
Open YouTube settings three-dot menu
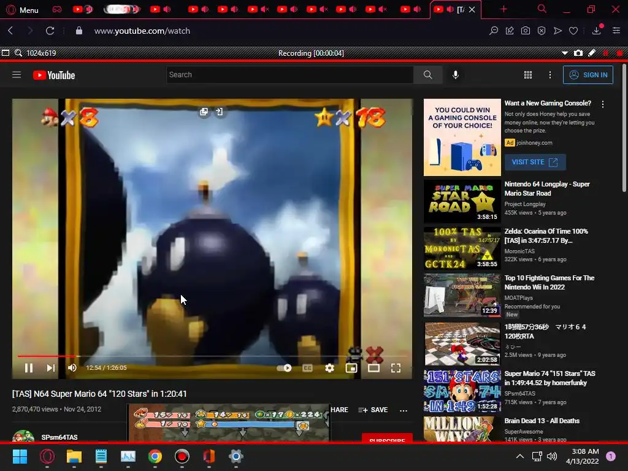550,75
